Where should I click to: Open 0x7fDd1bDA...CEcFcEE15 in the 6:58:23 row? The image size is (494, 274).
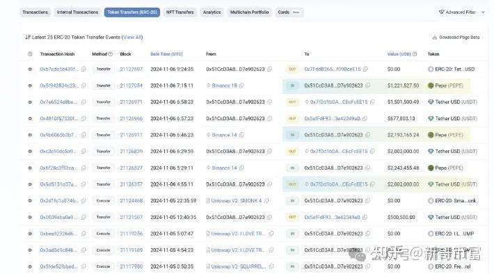click(x=339, y=102)
